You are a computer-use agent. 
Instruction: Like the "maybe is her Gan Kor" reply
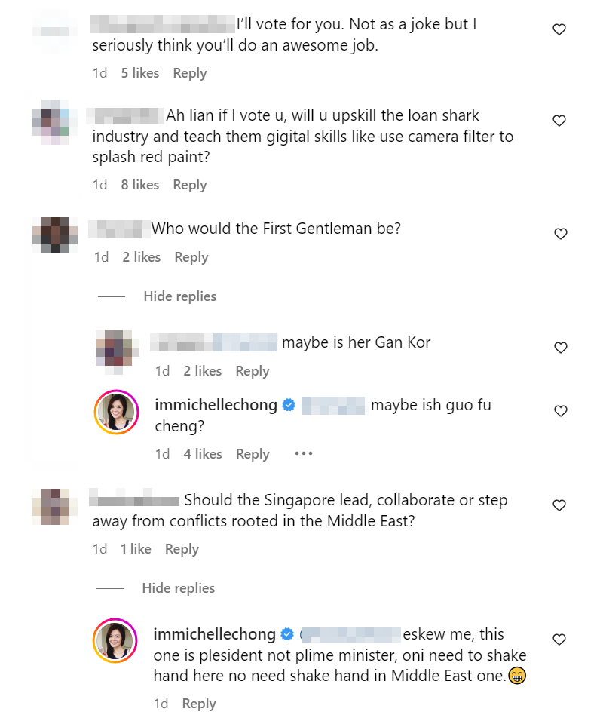[x=560, y=348]
